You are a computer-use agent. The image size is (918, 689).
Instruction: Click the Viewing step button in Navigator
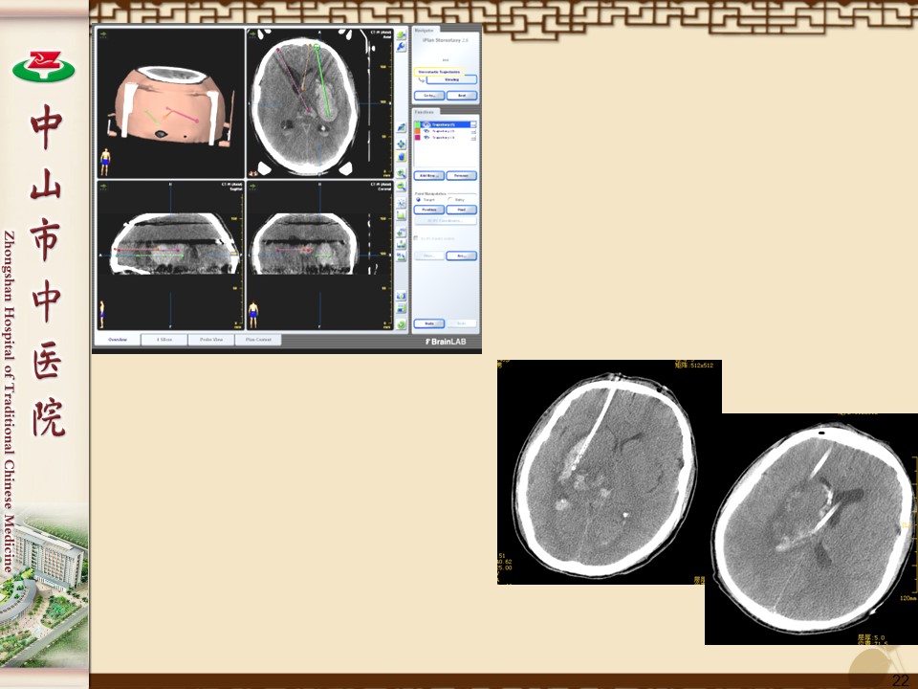point(451,79)
